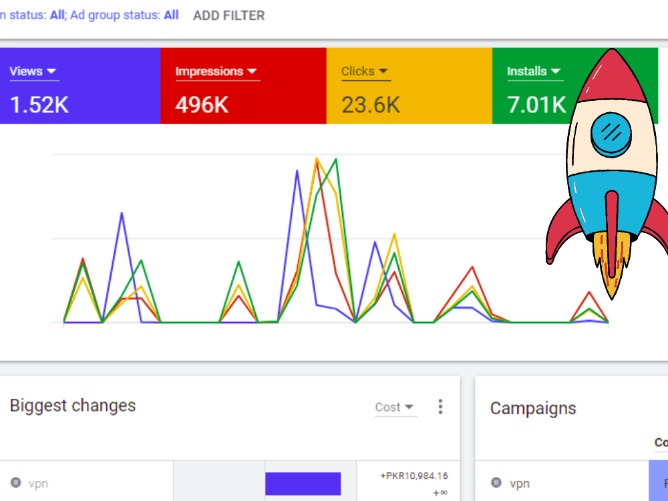Open the three-dot menu in Biggest changes
The width and height of the screenshot is (668, 501).
pos(440,406)
